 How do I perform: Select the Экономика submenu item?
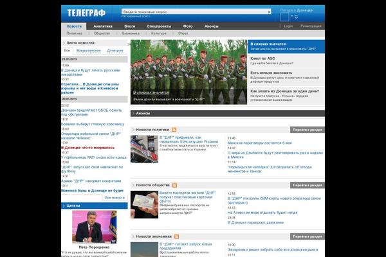coord(131,33)
